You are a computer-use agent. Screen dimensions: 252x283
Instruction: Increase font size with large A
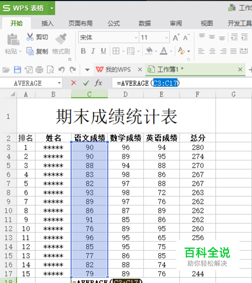pyautogui.click(x=176, y=37)
